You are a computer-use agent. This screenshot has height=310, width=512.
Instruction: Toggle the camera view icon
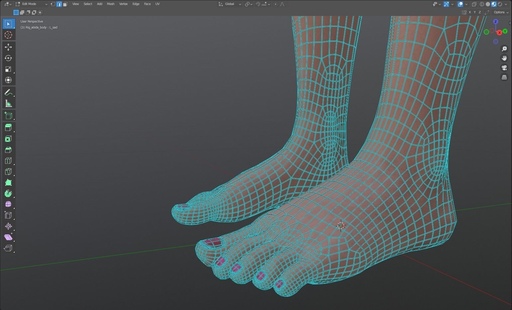[x=504, y=68]
